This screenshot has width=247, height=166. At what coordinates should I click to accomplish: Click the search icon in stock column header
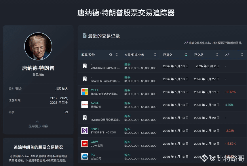click(x=111, y=55)
